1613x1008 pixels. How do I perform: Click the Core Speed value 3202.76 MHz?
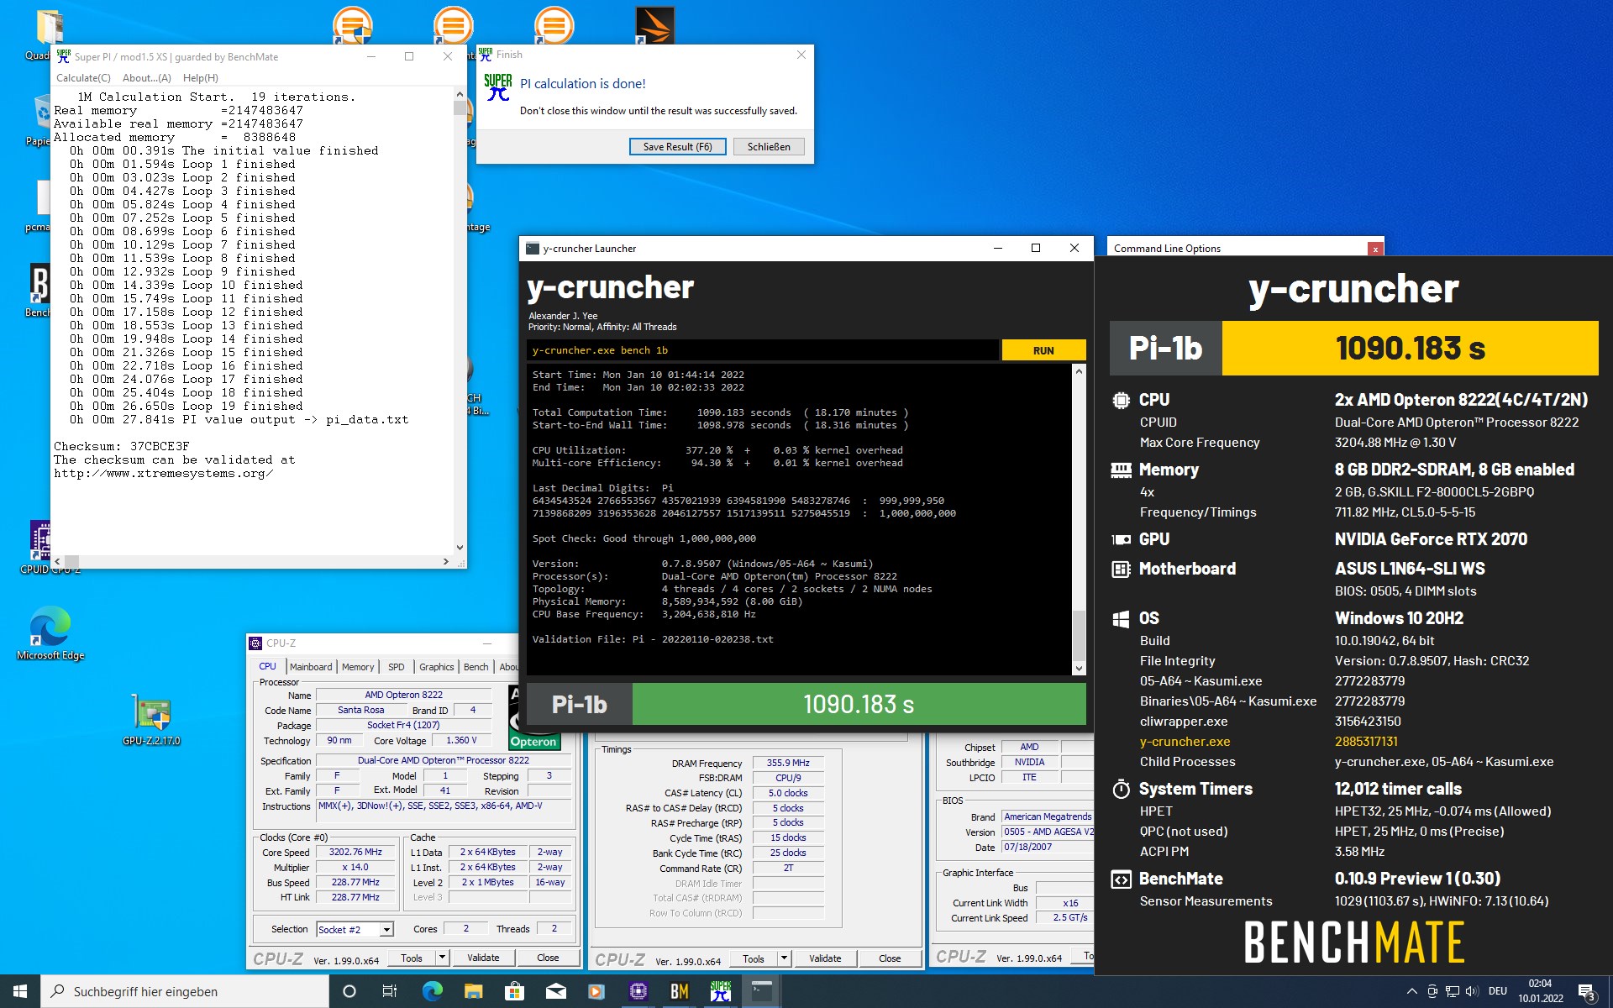355,852
